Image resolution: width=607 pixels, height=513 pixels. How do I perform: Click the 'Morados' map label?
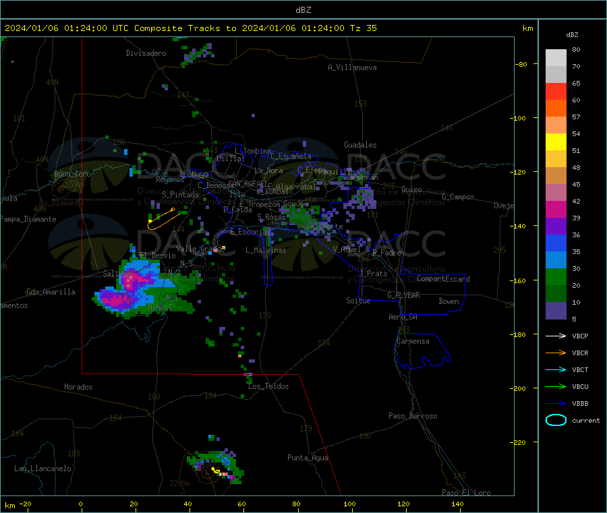[x=78, y=387]
